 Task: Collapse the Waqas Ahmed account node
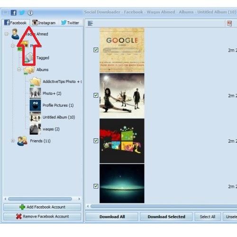tap(6, 34)
